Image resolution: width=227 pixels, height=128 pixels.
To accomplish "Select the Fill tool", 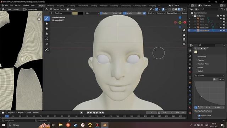I will point(46,39).
